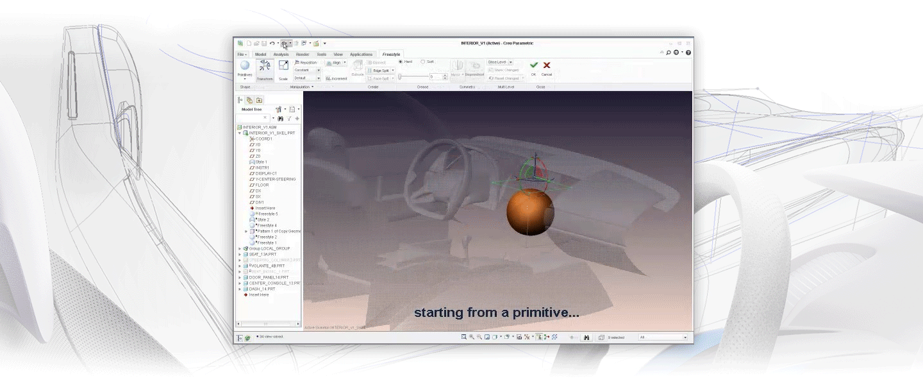923x383 pixels.
Task: Switch to the Model ribbon tab
Action: [x=261, y=55]
